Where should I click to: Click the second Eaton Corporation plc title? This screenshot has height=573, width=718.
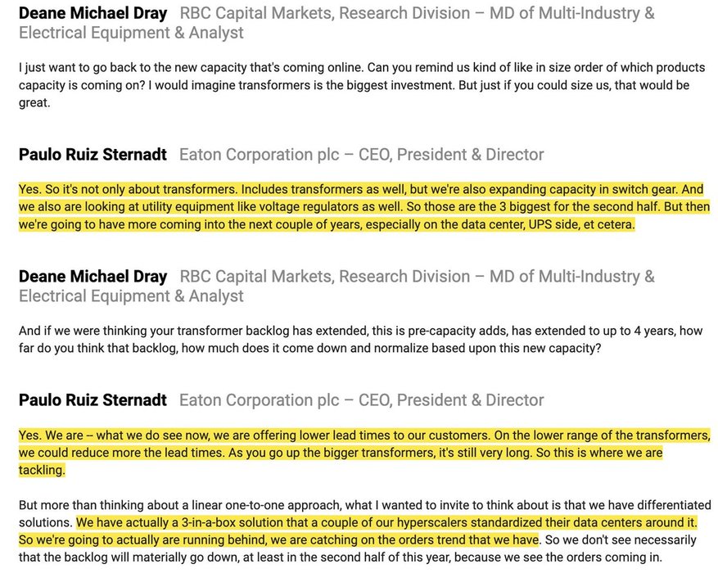[362, 400]
